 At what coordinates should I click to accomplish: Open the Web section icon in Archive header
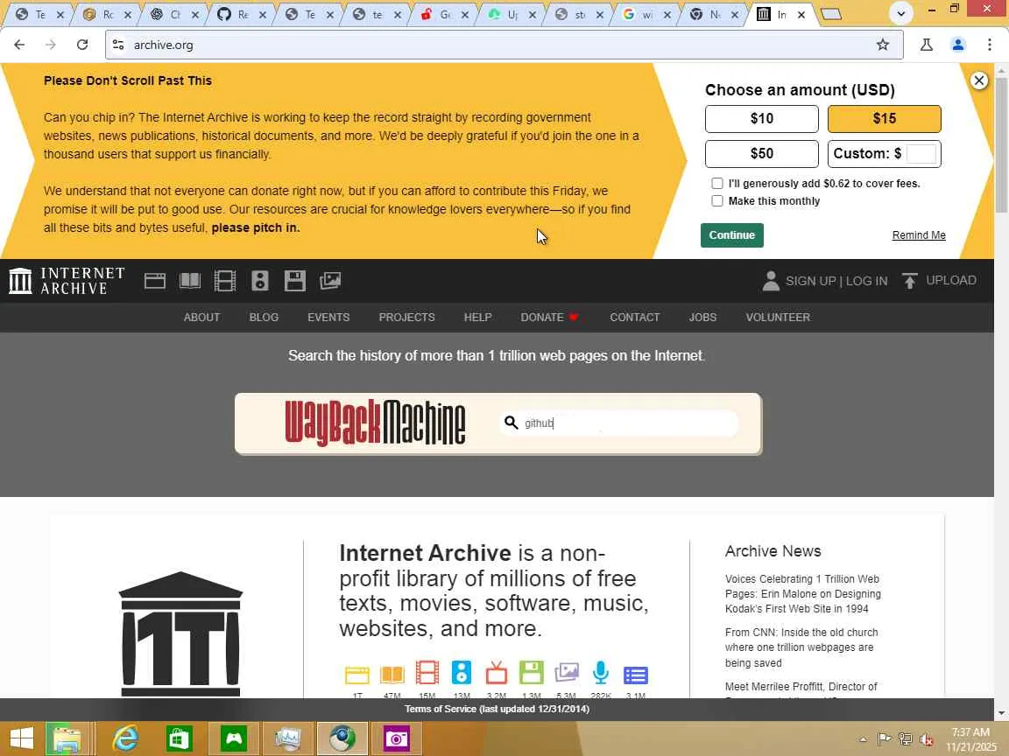pos(154,281)
